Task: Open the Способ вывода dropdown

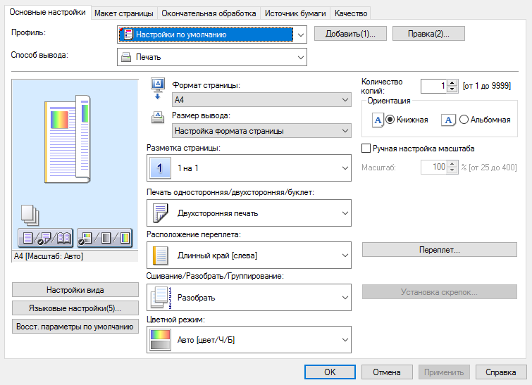Action: pyautogui.click(x=212, y=57)
